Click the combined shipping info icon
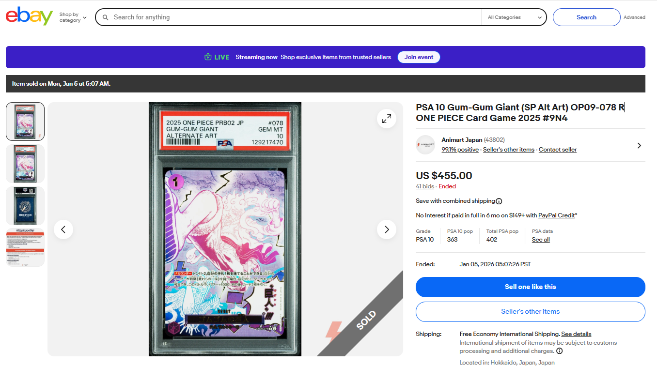 (499, 201)
